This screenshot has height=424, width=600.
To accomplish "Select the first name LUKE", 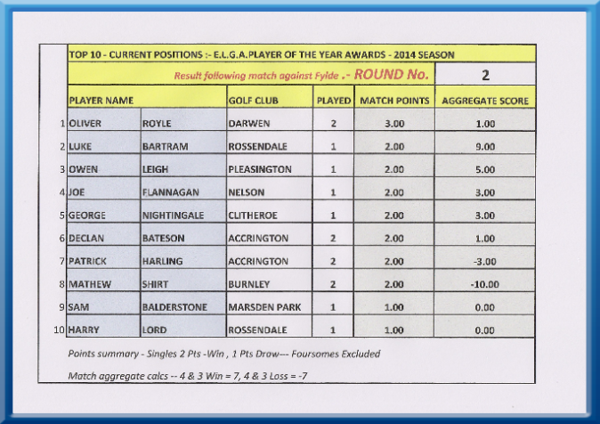I will (x=80, y=147).
